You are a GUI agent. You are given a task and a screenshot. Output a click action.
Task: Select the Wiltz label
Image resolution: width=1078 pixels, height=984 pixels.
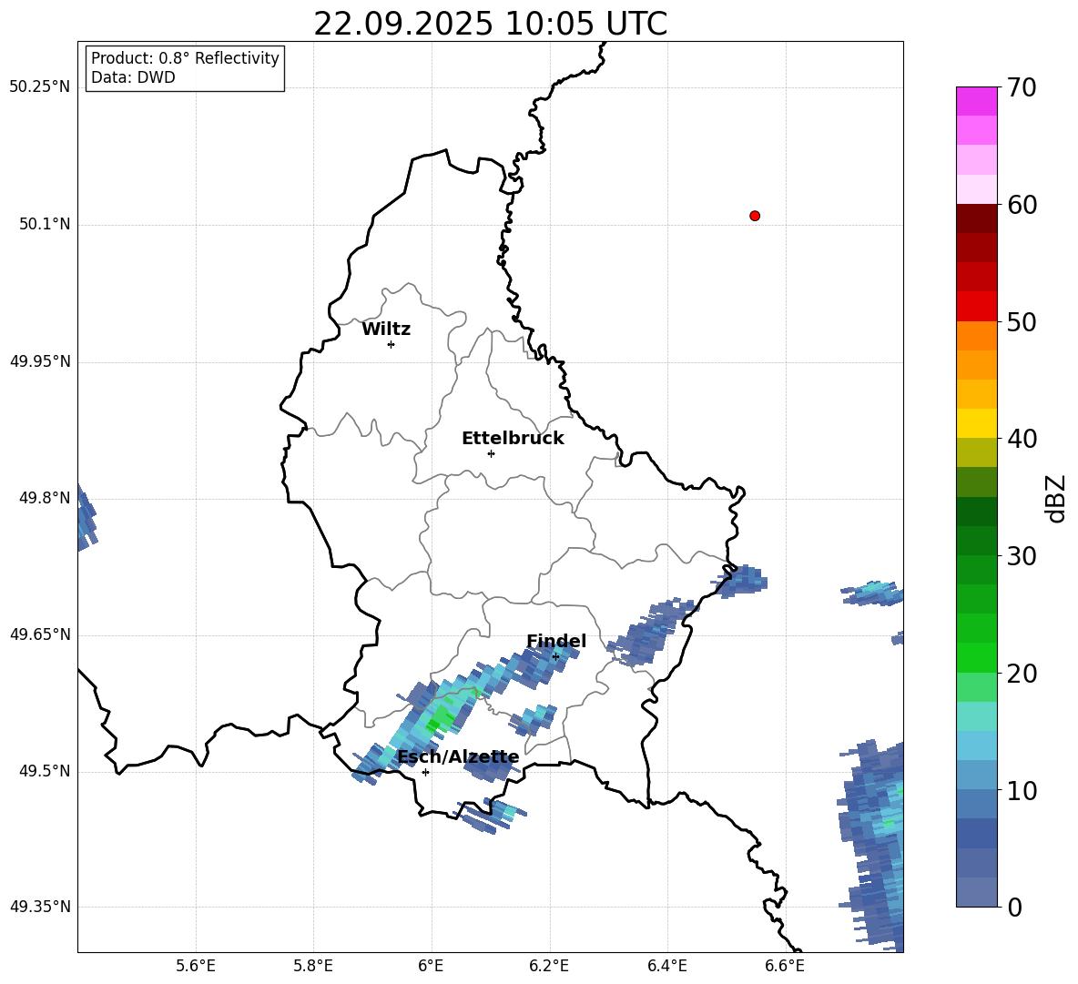(386, 330)
